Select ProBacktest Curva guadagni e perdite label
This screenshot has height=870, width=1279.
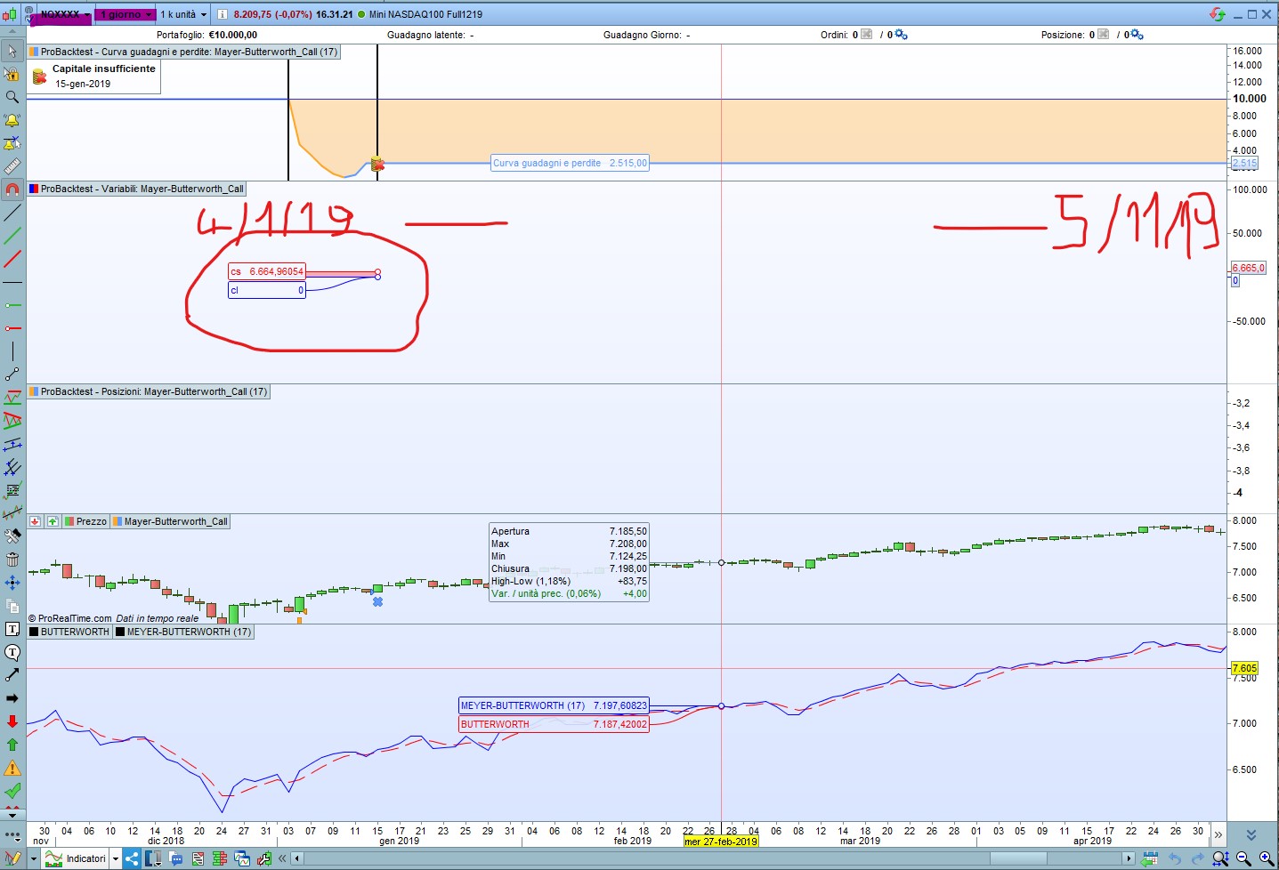pos(183,52)
